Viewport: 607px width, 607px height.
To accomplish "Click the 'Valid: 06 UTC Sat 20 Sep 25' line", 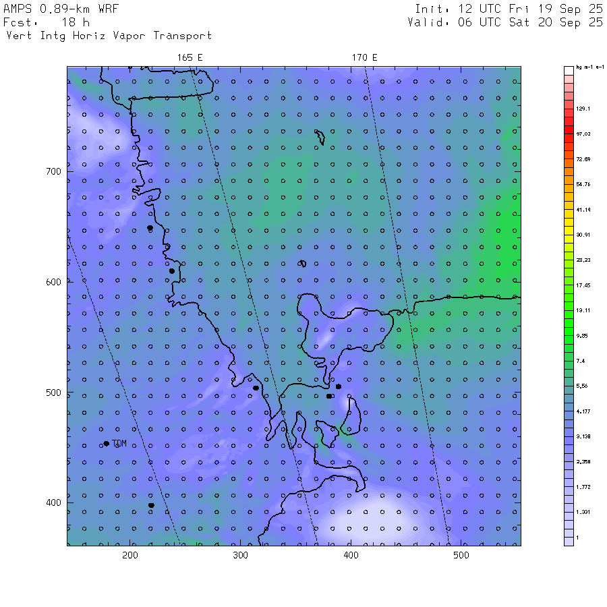I will tap(505, 22).
